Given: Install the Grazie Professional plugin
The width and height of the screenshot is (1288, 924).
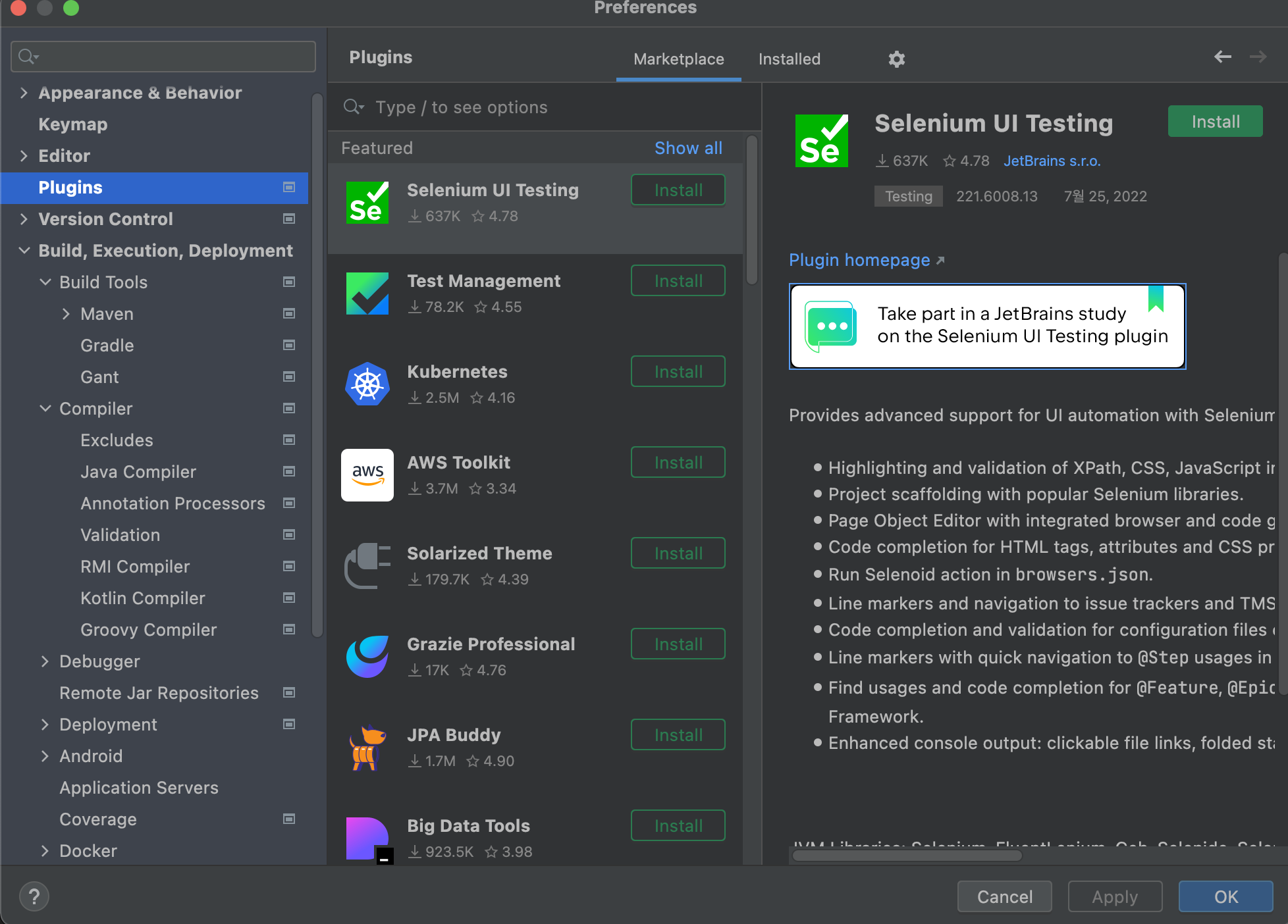Looking at the screenshot, I should click(678, 644).
